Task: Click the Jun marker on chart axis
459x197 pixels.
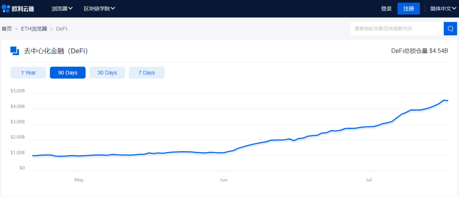Action: coord(224,180)
